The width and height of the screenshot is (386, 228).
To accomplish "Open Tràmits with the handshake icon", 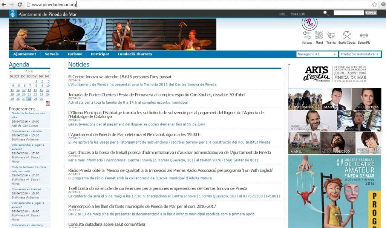I will tap(331, 36).
